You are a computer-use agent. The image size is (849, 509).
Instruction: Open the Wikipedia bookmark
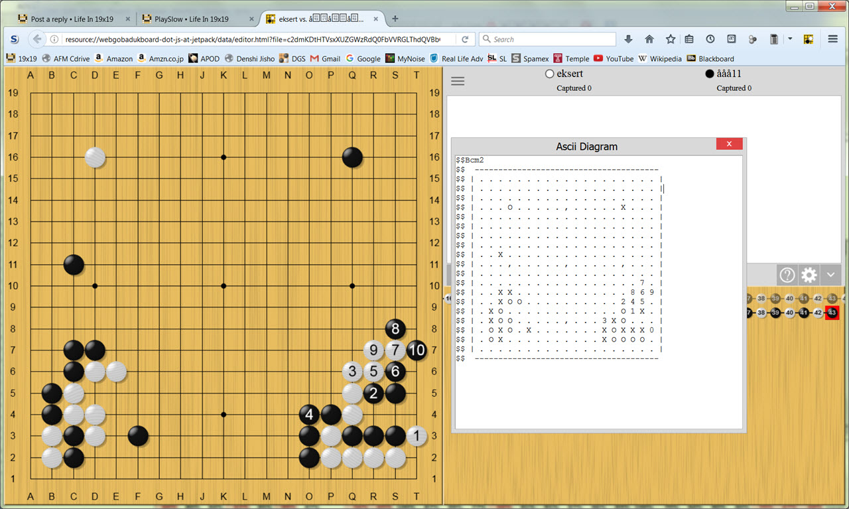tap(659, 58)
